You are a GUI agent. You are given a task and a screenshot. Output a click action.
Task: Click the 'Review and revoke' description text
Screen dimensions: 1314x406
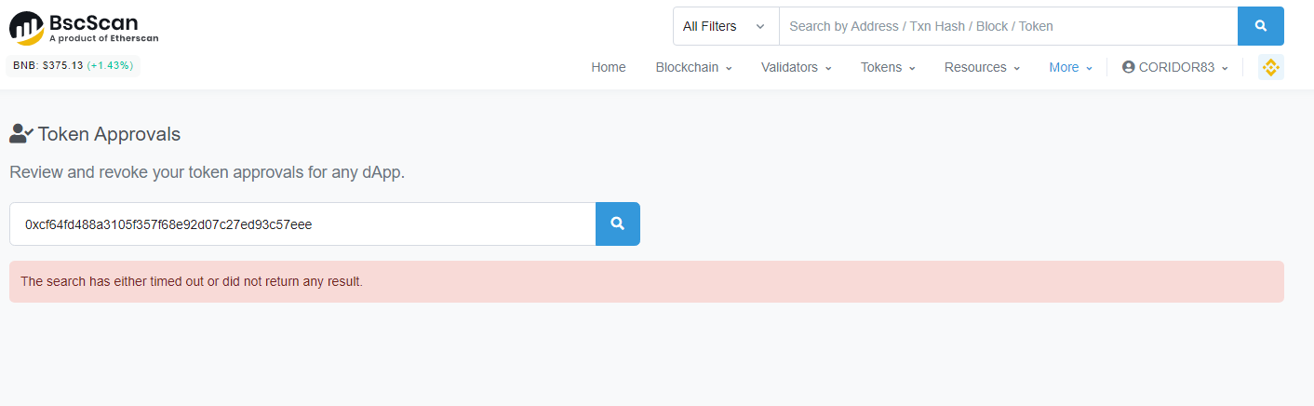click(207, 172)
